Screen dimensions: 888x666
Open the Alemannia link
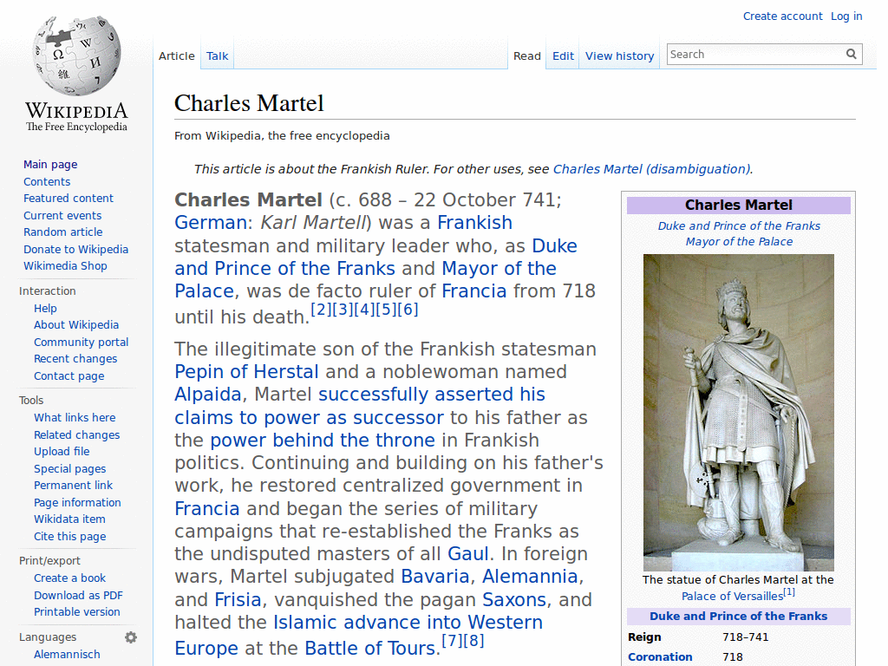(x=530, y=577)
